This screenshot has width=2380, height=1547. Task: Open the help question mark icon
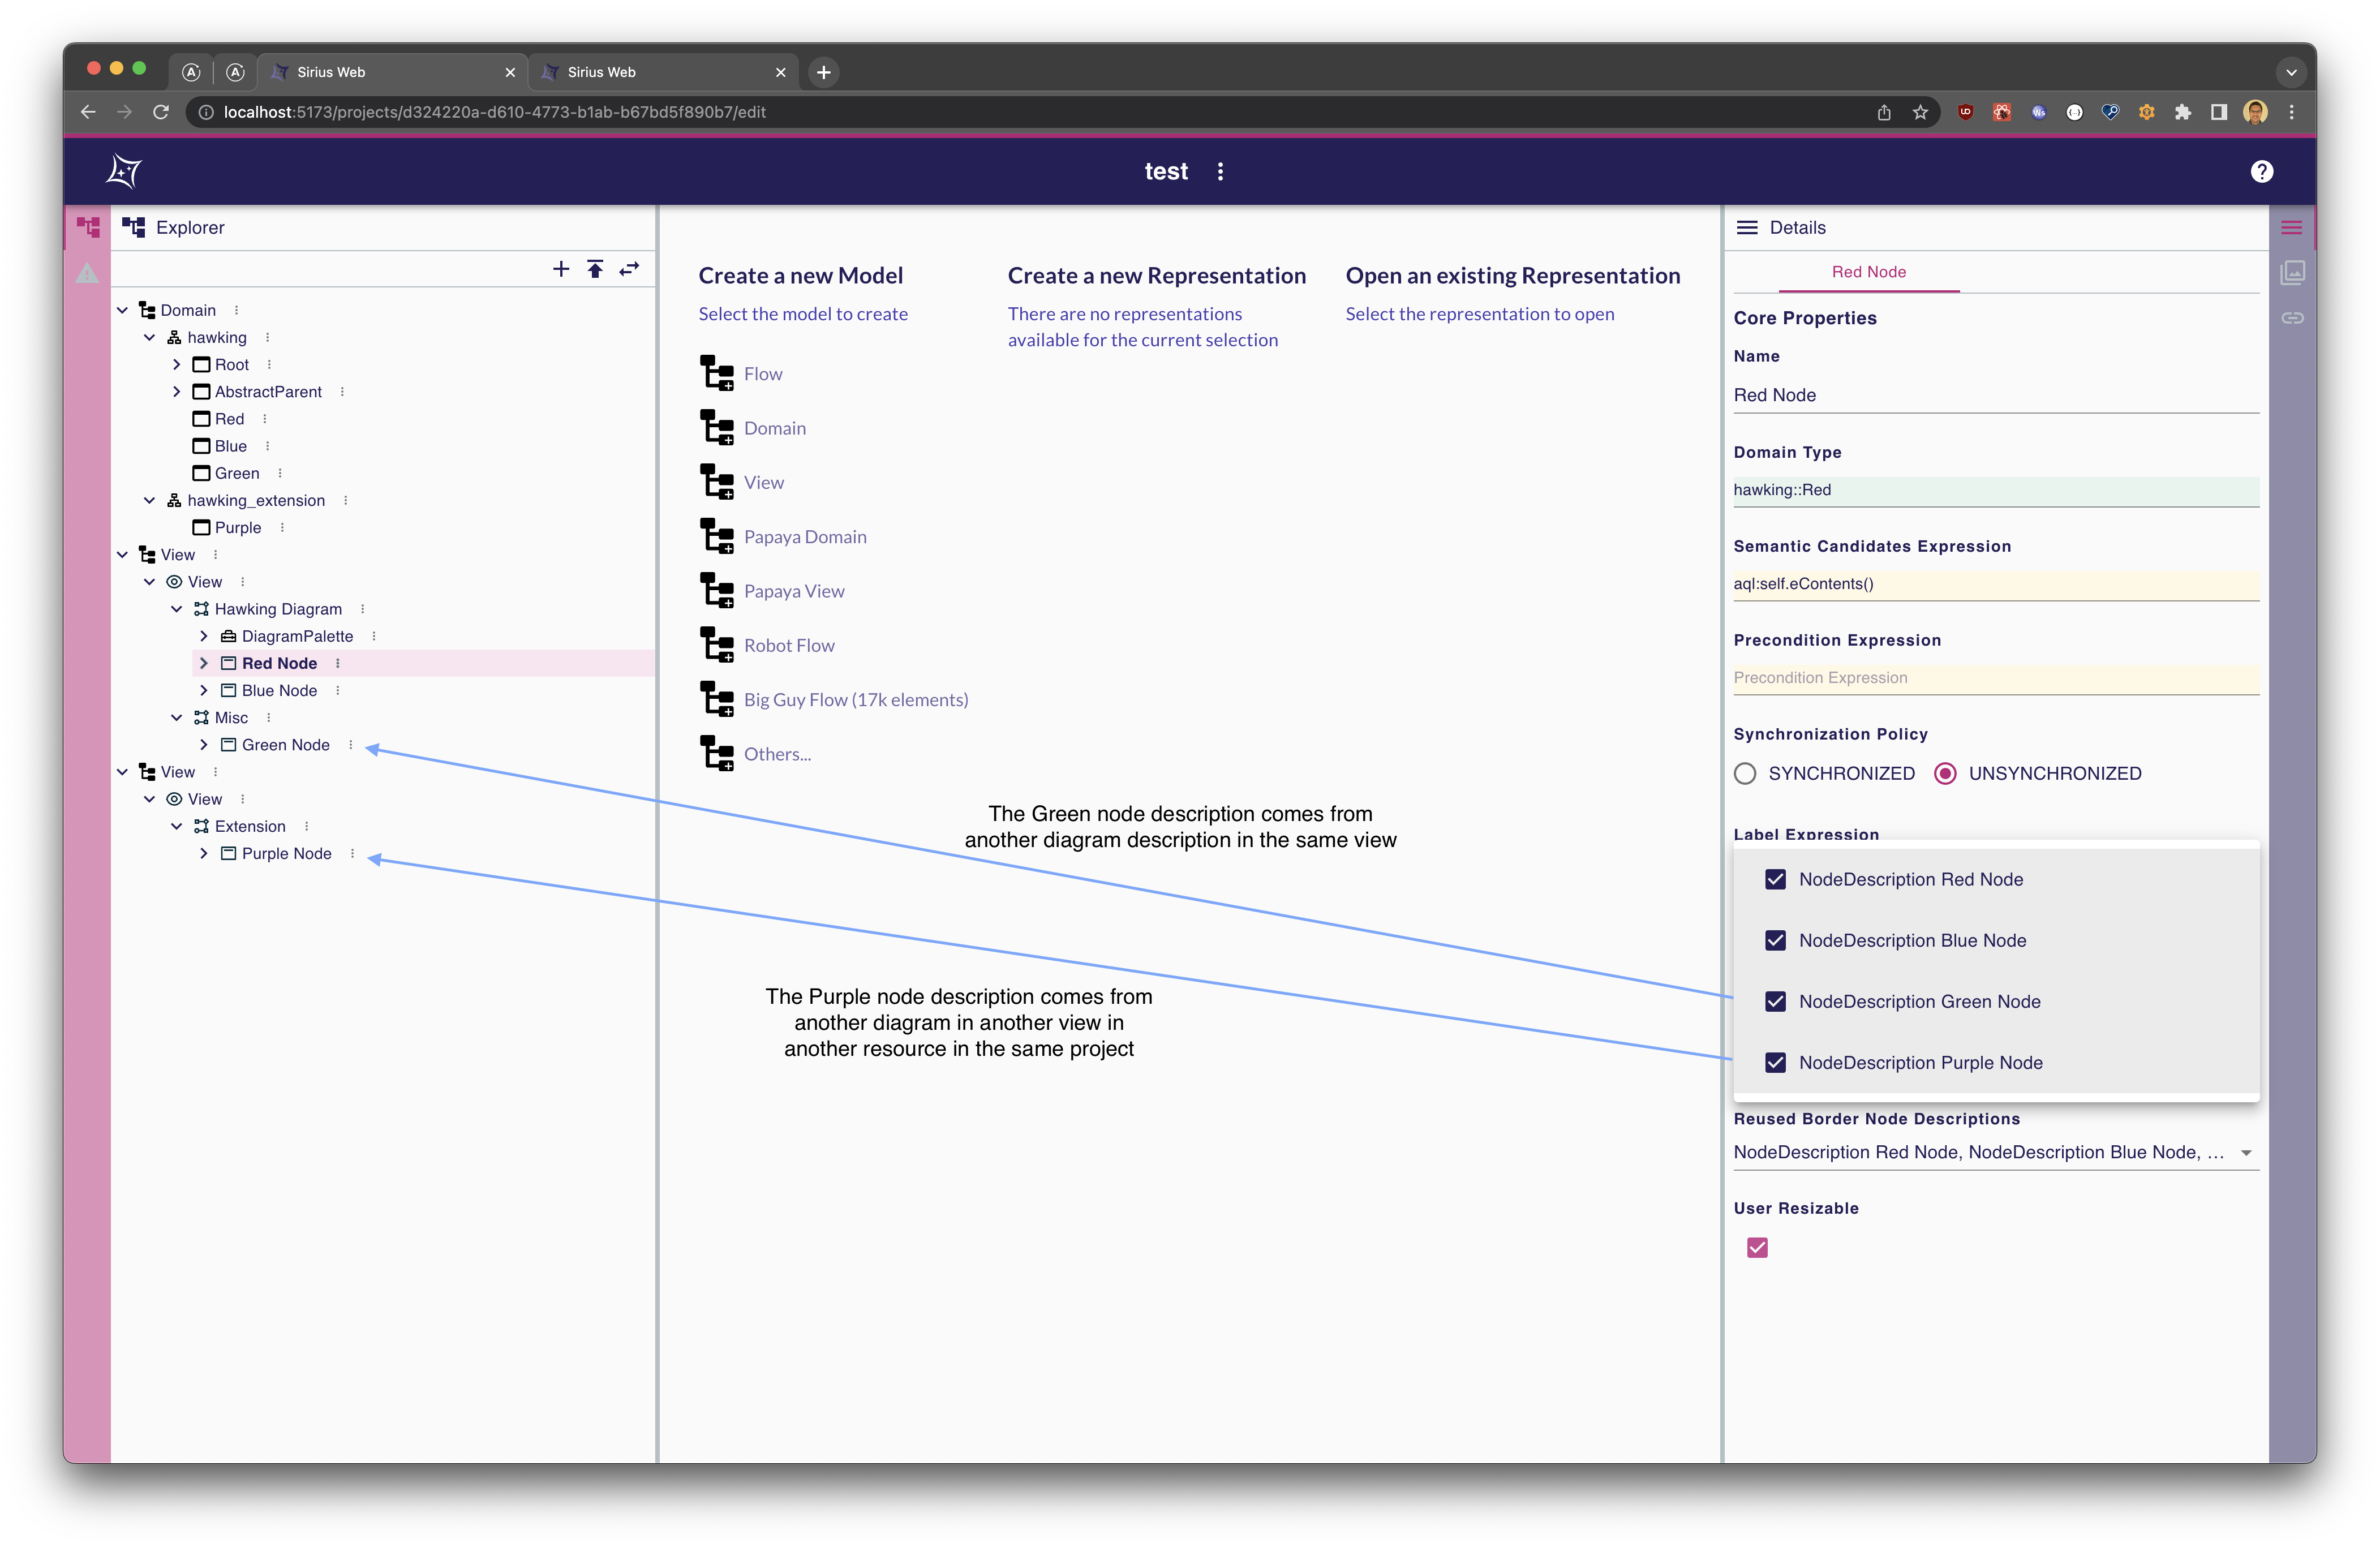pos(2261,171)
